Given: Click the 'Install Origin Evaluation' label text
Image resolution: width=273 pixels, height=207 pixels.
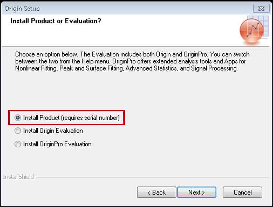Looking at the screenshot, I should coord(53,131).
